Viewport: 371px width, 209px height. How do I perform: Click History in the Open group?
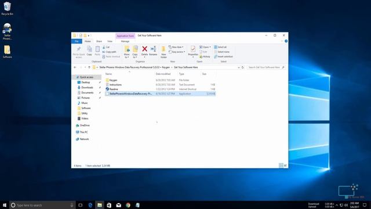click(205, 57)
